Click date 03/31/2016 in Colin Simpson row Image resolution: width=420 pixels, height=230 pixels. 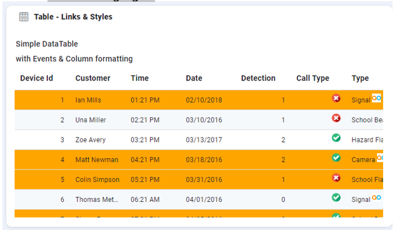(x=204, y=179)
